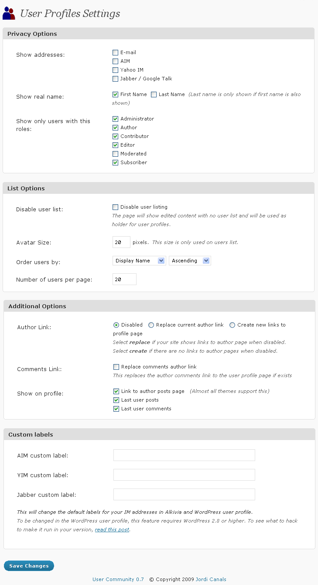Open the Jordi Canals footer link

click(x=211, y=579)
